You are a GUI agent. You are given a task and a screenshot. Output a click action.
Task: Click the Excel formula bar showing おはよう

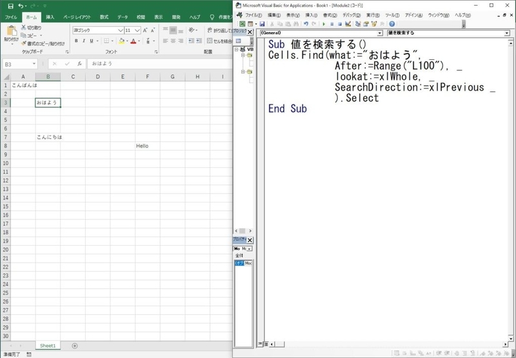pos(159,63)
